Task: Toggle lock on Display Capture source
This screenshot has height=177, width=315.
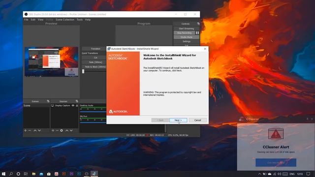Action: click(x=77, y=105)
